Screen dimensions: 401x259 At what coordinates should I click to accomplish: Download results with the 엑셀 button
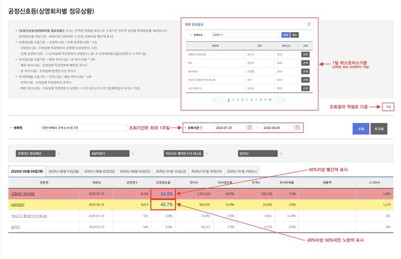point(388,107)
